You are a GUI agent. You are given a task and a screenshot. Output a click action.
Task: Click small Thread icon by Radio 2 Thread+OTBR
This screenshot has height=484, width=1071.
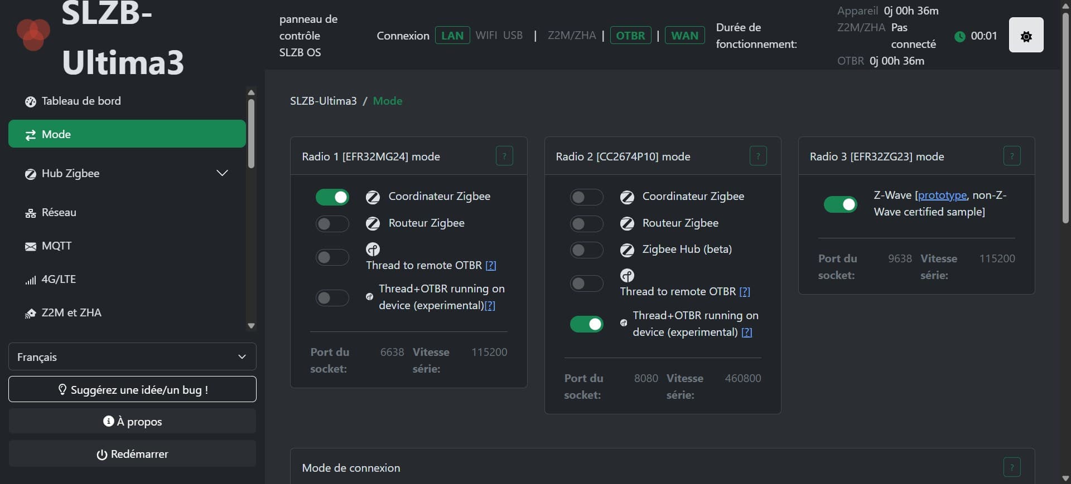pos(624,323)
